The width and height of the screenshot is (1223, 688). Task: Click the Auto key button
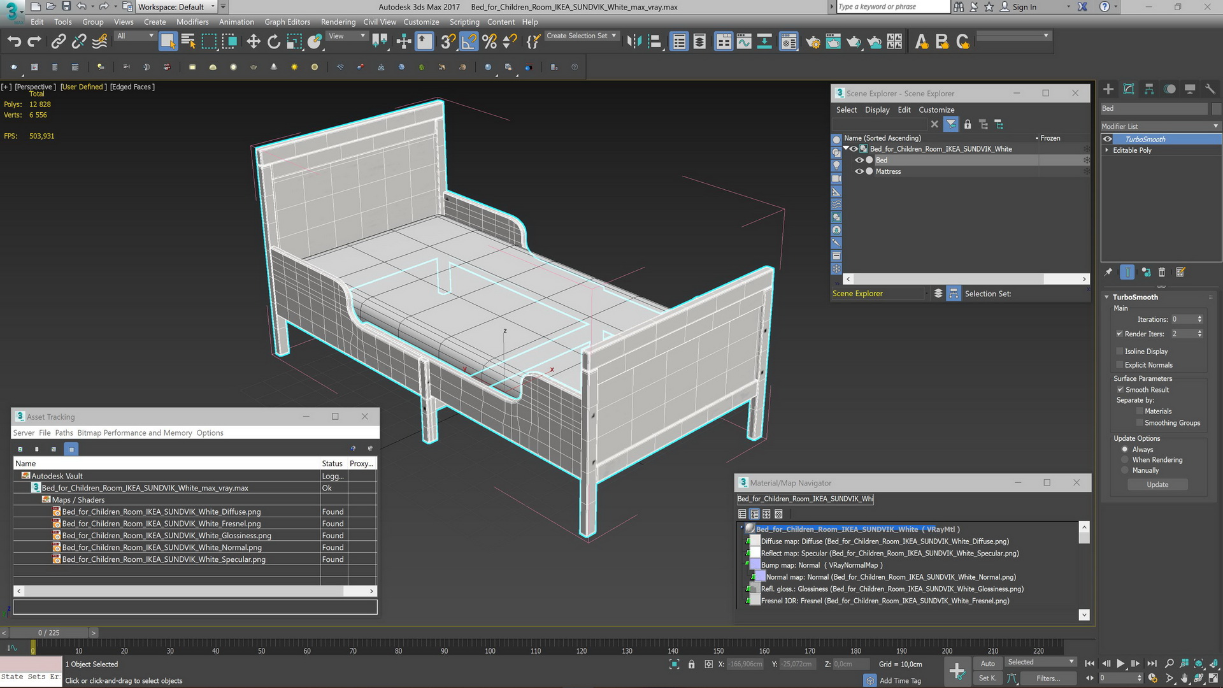987,663
